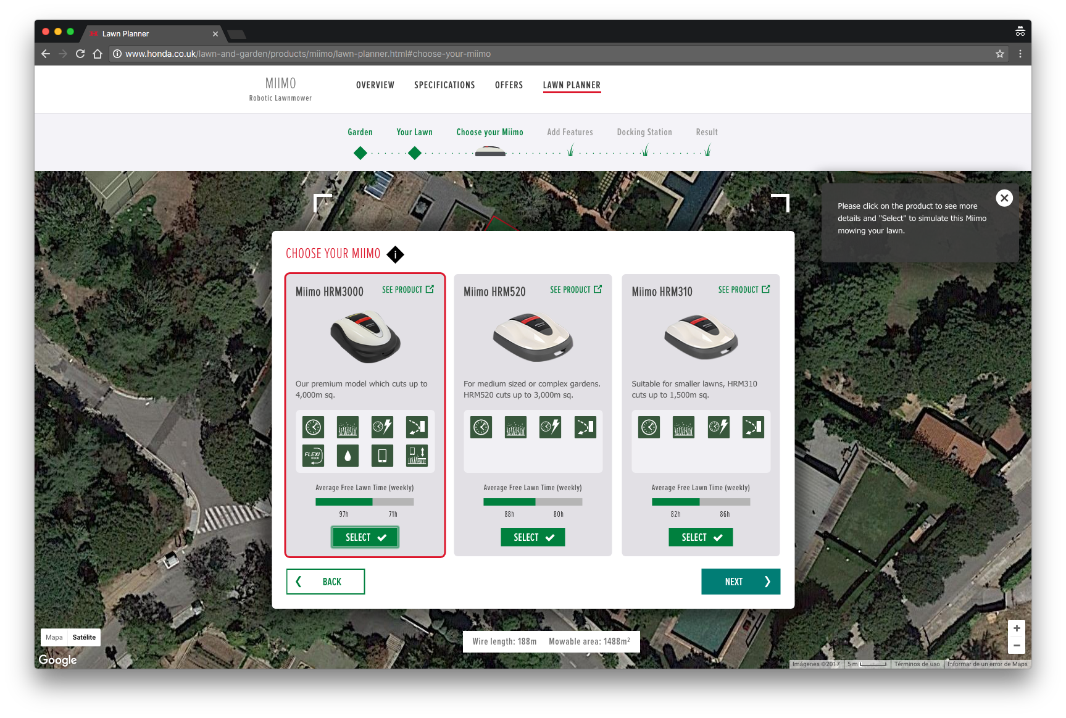Open the Specifications menu item
Viewport: 1066px width, 718px height.
pyautogui.click(x=444, y=85)
